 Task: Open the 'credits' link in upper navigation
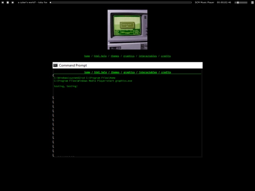pos(166,56)
